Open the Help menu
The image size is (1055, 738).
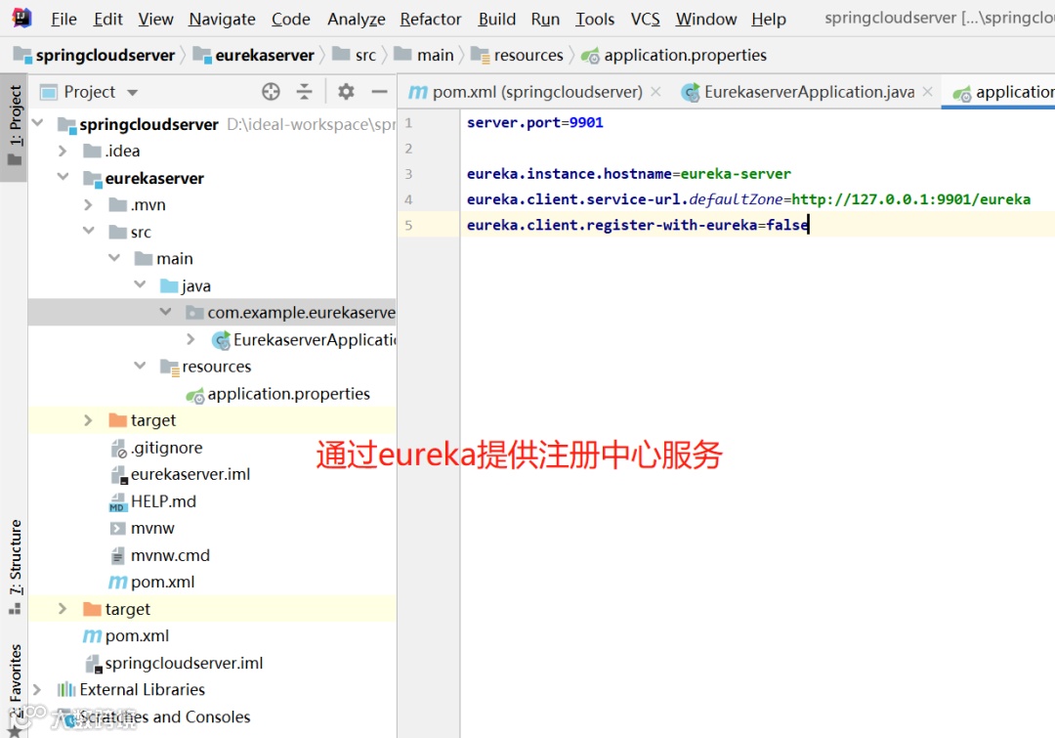point(769,19)
